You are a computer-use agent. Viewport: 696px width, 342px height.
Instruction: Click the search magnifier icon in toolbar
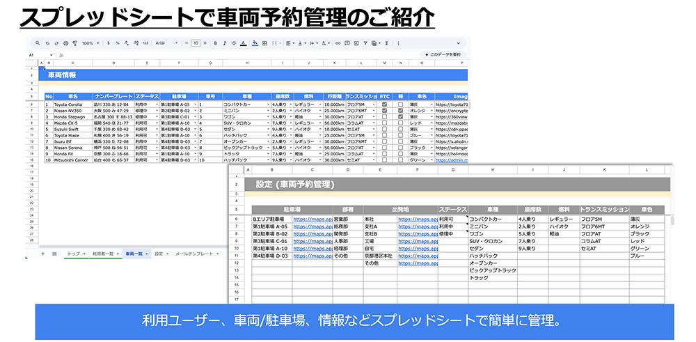pyautogui.click(x=38, y=43)
